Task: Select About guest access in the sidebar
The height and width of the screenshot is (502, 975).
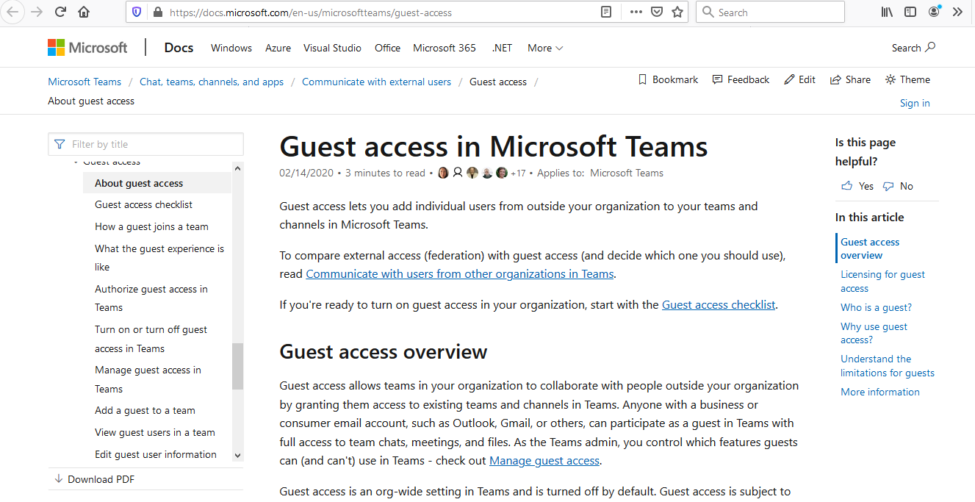Action: tap(157, 183)
